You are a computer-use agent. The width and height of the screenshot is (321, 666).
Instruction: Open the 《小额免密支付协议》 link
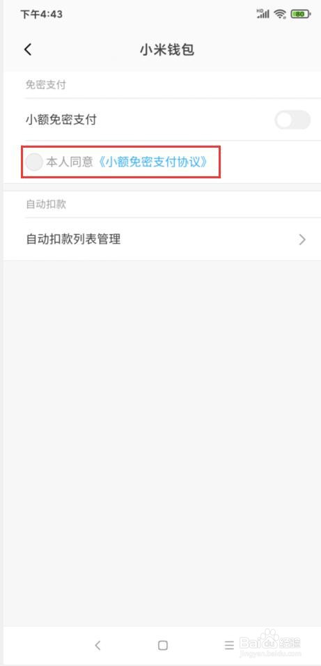point(152,162)
